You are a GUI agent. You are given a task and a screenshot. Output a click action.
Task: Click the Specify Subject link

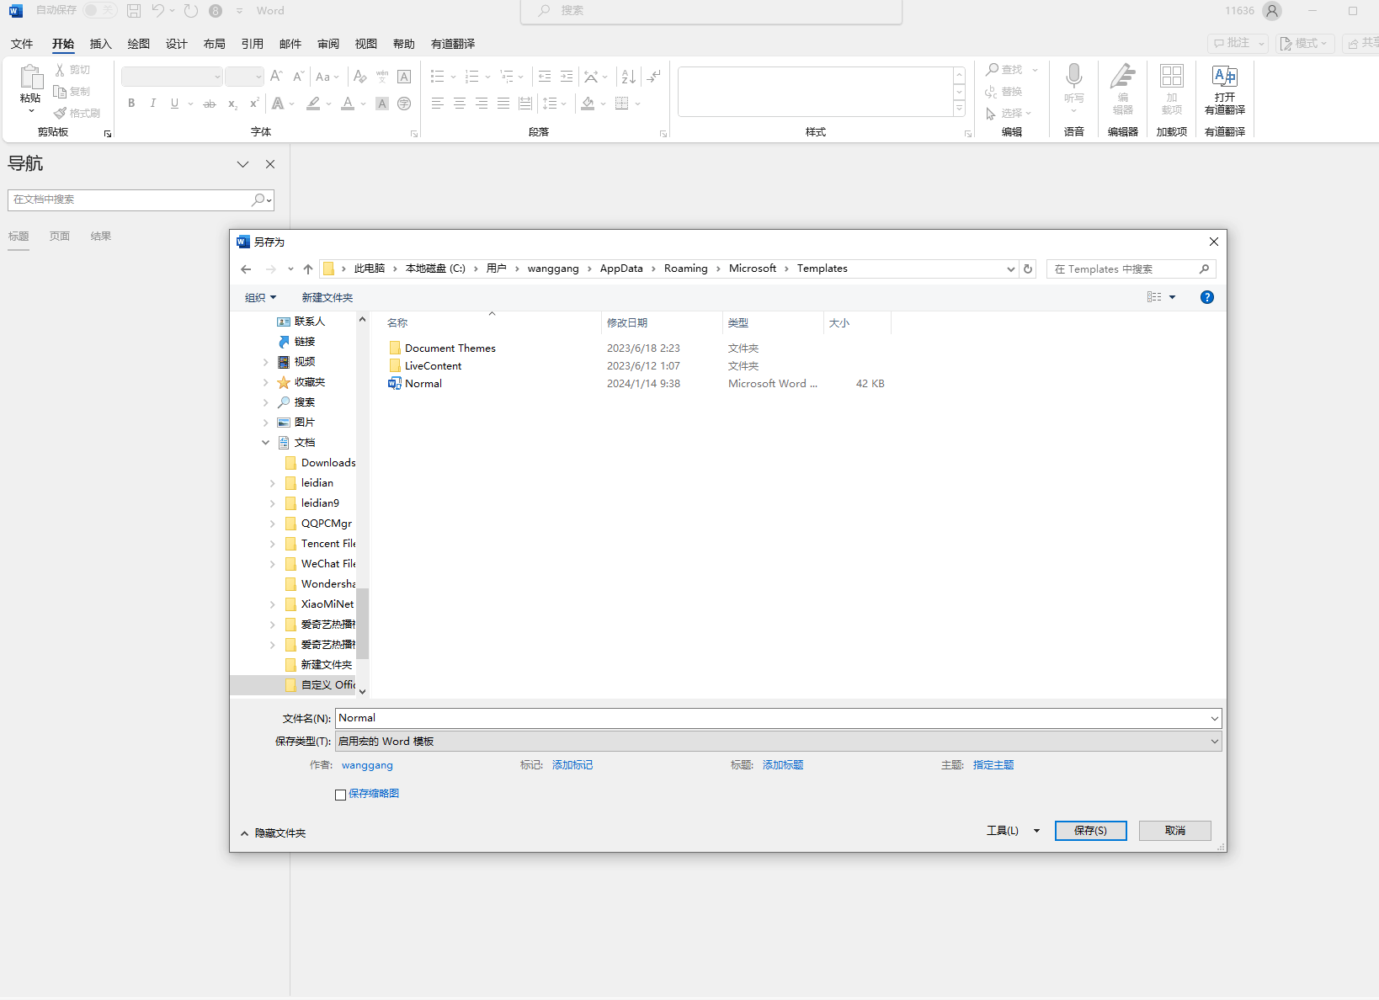point(993,765)
